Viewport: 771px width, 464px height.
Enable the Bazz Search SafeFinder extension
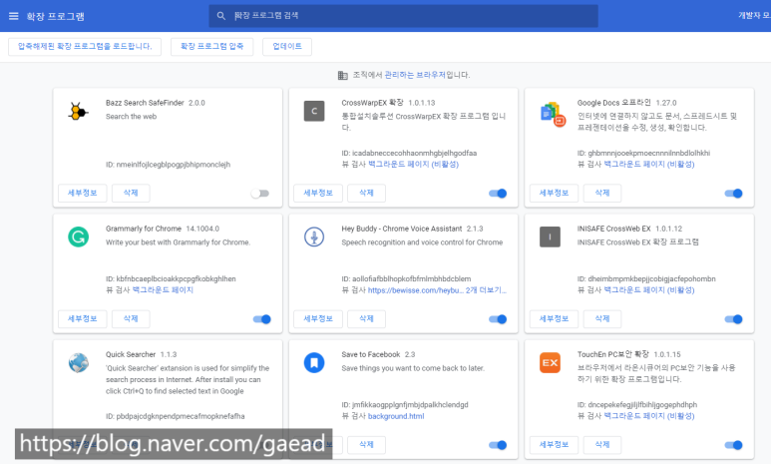coord(260,194)
